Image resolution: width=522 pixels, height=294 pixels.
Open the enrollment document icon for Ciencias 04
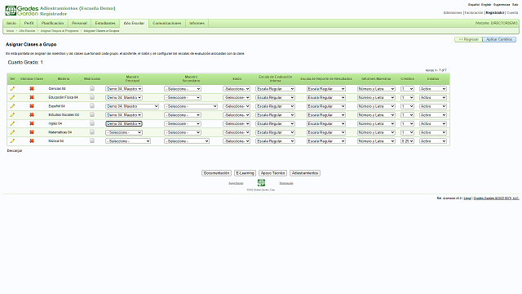[x=92, y=88]
